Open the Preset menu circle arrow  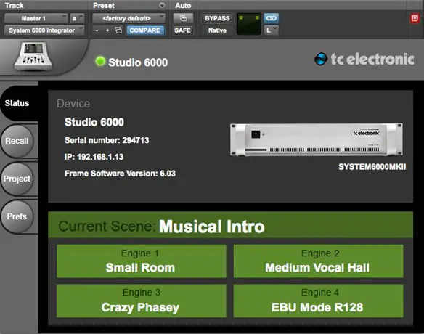coord(162,5)
